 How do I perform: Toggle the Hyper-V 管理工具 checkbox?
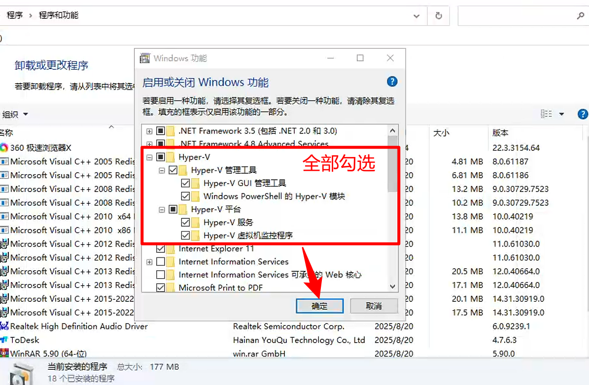click(173, 170)
